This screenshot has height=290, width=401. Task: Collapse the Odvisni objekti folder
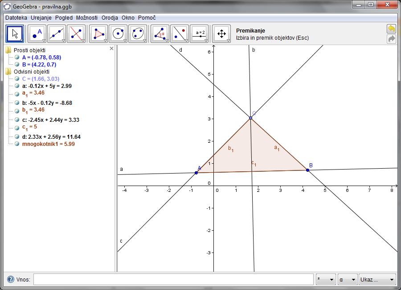(8, 71)
